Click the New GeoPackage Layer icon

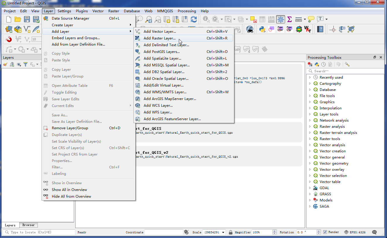[x=18, y=29]
